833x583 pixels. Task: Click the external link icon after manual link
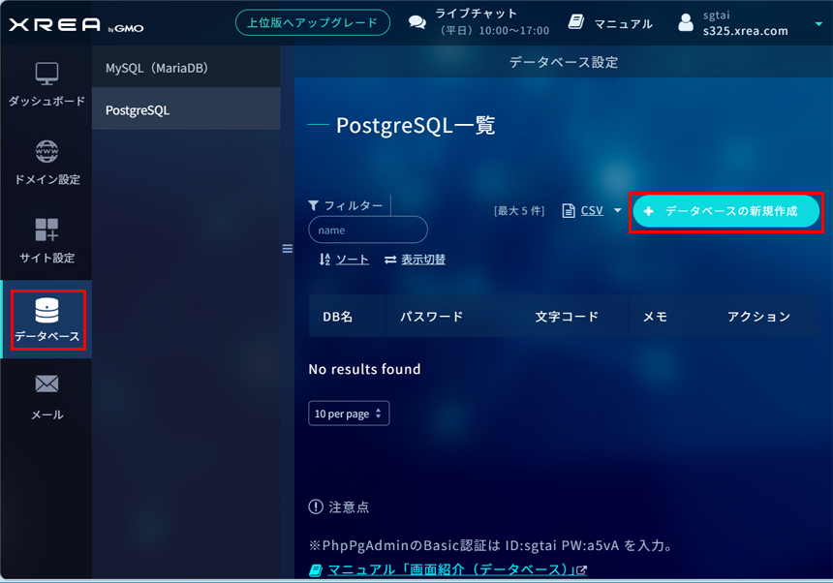coord(582,570)
